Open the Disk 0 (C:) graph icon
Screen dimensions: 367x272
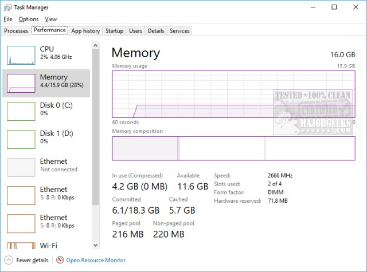[21, 111]
